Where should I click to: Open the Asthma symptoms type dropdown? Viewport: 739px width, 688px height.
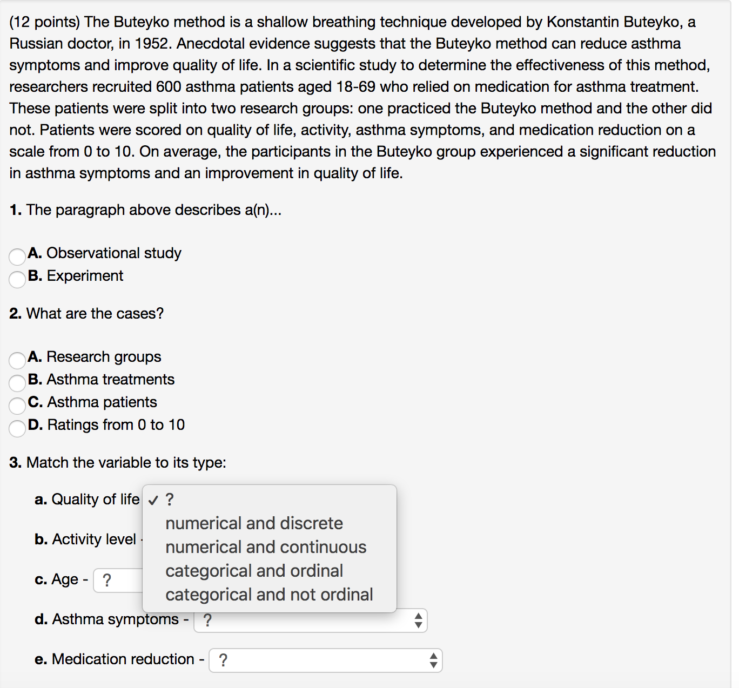pos(311,620)
